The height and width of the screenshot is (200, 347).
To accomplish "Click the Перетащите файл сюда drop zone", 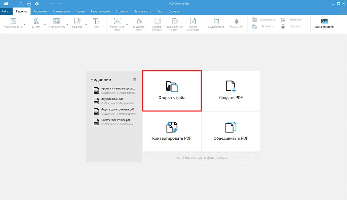I will pyautogui.click(x=201, y=157).
